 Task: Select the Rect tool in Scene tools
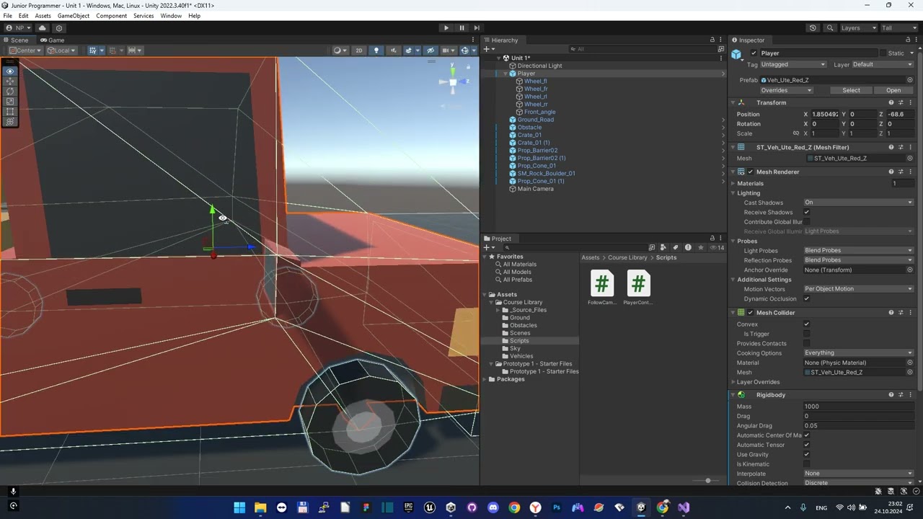[x=10, y=112]
